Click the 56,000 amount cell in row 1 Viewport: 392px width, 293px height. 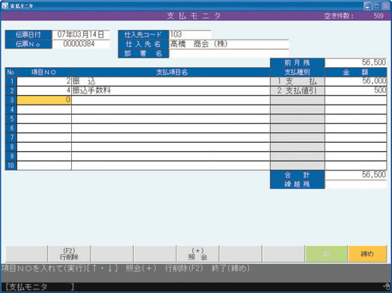[x=356, y=81]
